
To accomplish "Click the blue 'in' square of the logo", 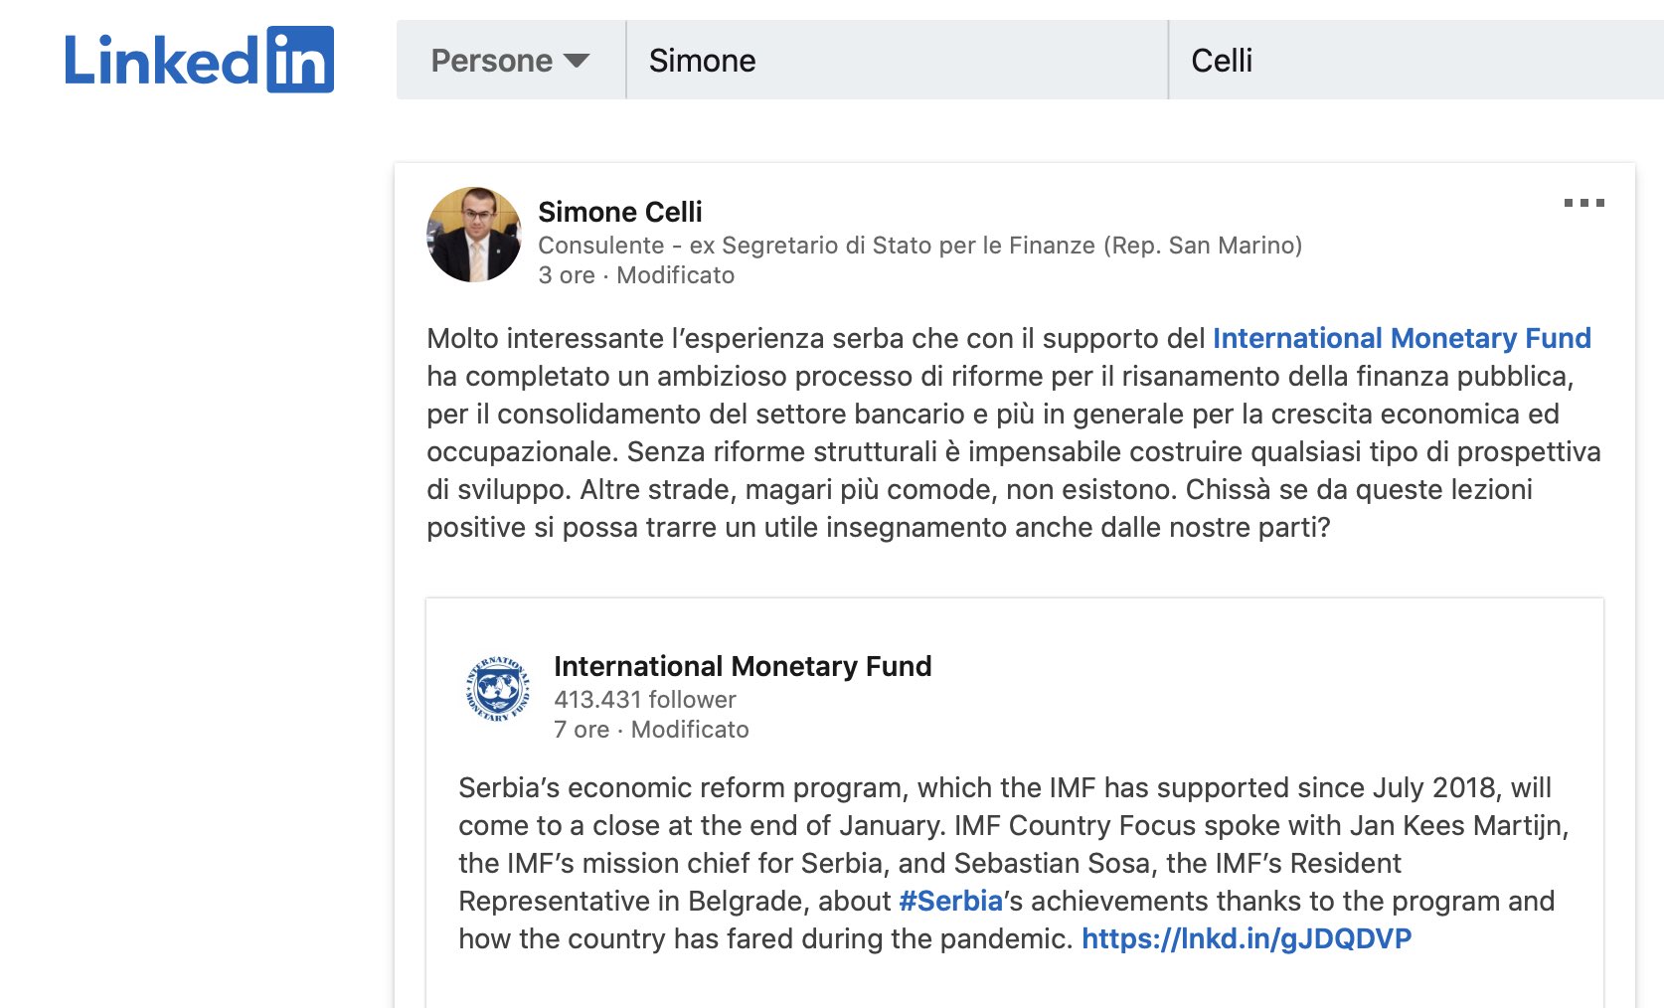I will tap(300, 60).
